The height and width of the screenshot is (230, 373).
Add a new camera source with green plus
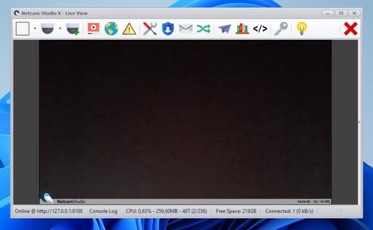click(x=73, y=29)
